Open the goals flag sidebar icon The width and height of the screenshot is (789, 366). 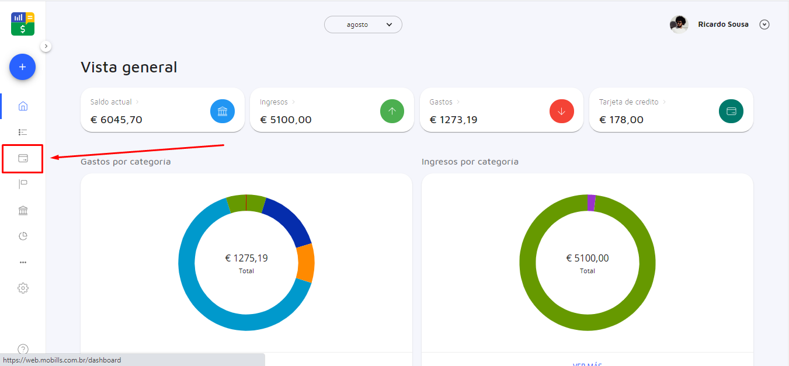click(x=23, y=184)
